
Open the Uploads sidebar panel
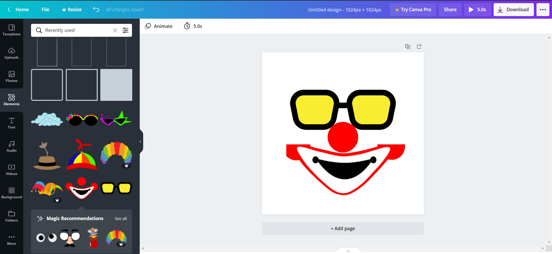point(11,53)
